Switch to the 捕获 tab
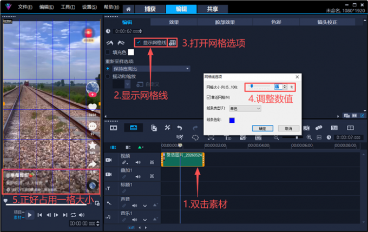The height and width of the screenshot is (232, 368). (150, 9)
